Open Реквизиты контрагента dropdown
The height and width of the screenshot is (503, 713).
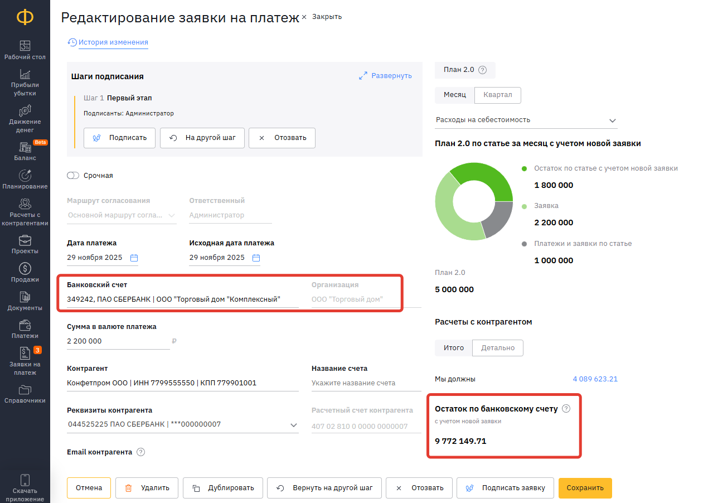(x=294, y=425)
